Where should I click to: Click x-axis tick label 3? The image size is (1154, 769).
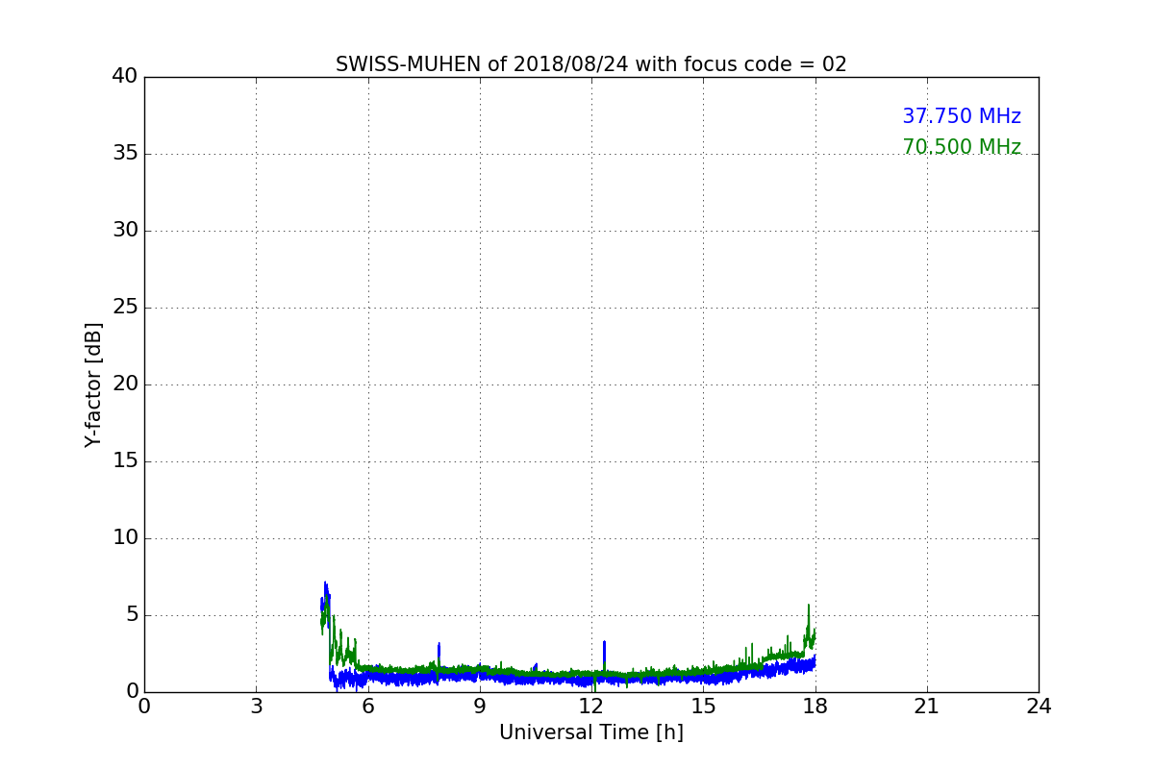click(x=256, y=707)
